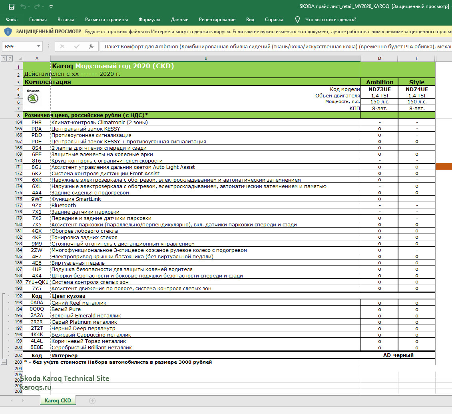Click the ND73UE model code cell
Screen dimensions: 452x414
(380, 89)
